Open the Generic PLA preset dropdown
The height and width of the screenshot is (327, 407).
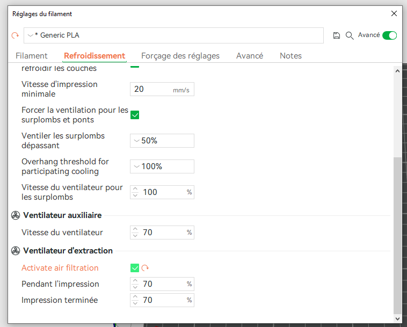pos(173,35)
